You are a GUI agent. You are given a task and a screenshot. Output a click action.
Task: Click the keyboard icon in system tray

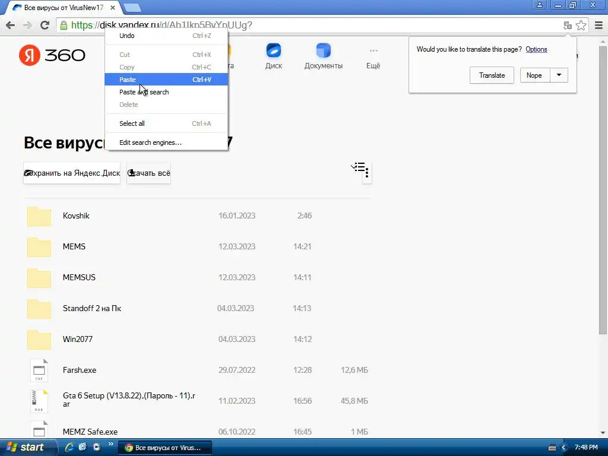(x=552, y=448)
